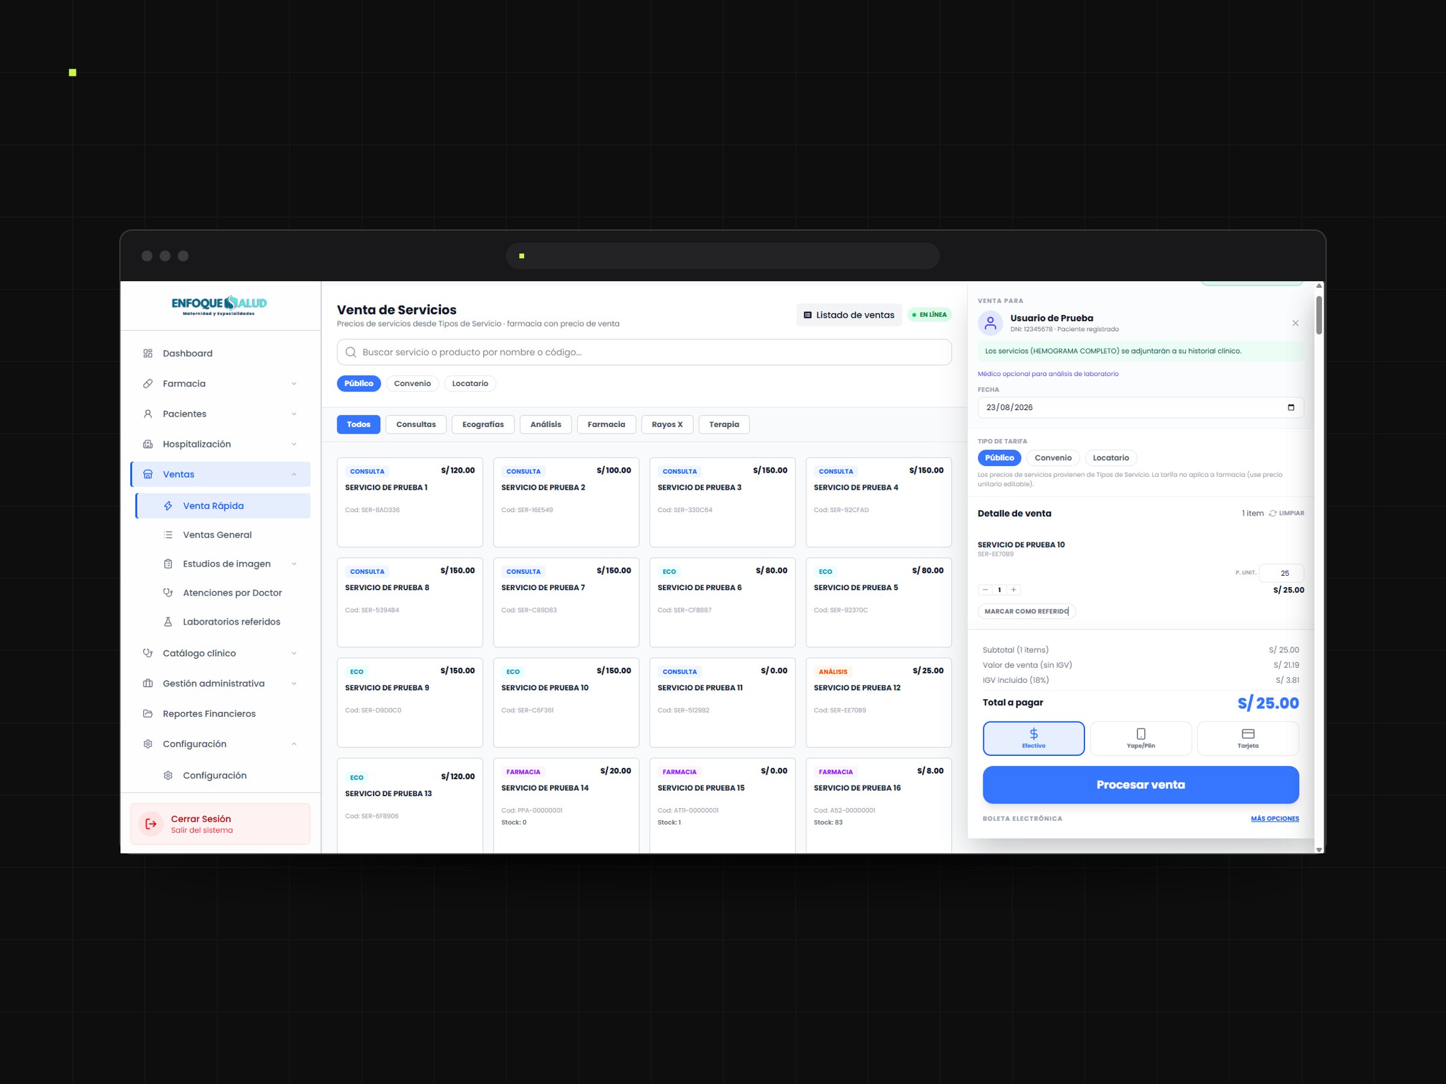This screenshot has height=1084, width=1446.
Task: Expand the Farmacia menu chevron
Action: click(x=293, y=384)
